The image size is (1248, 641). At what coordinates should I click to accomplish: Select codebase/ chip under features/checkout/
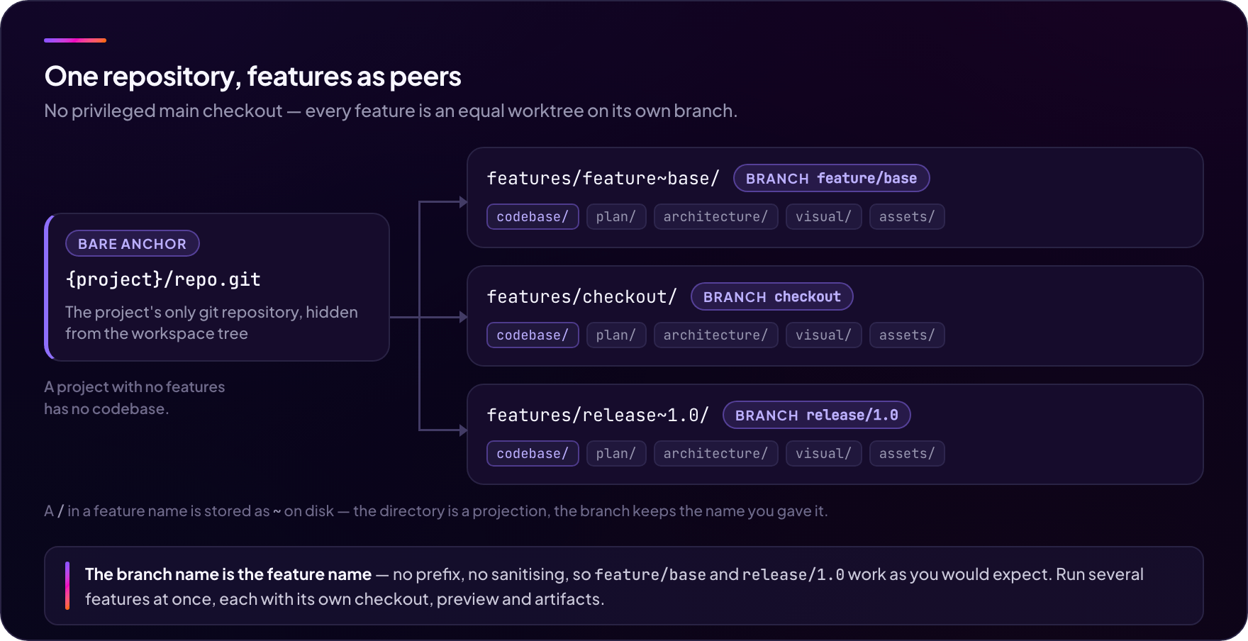pyautogui.click(x=533, y=335)
